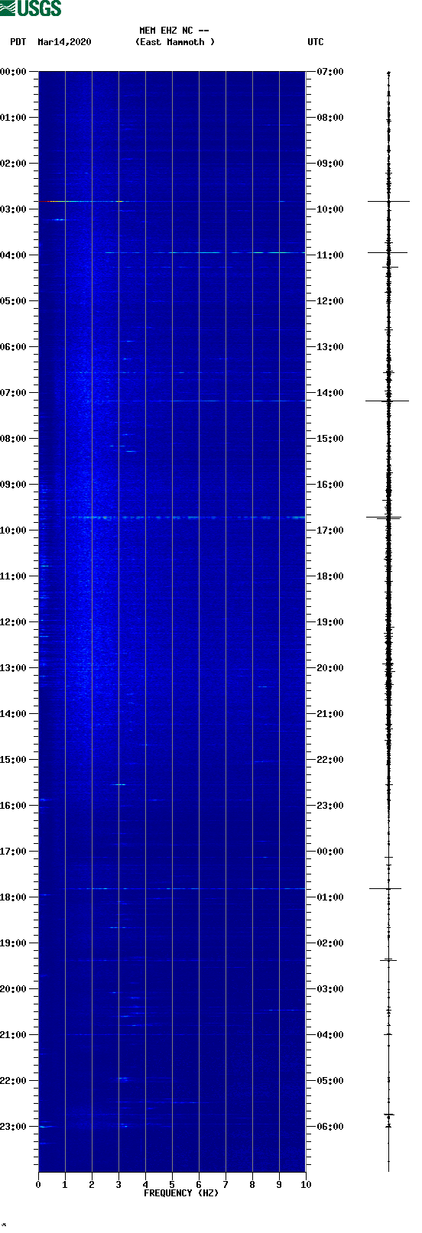Click UTC time label '11:00'

(330, 255)
